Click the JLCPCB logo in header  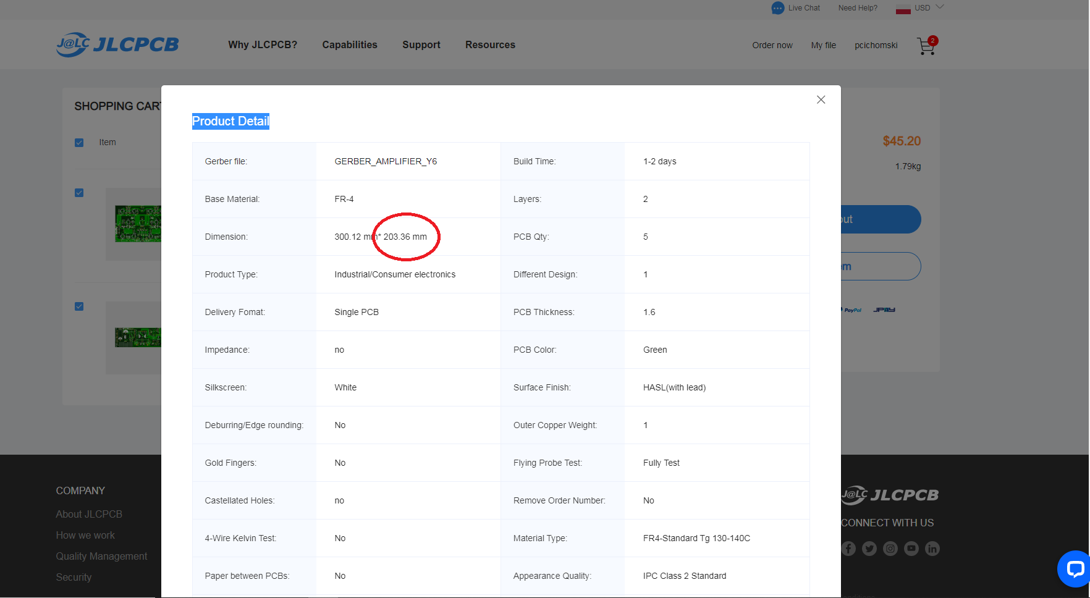(117, 44)
